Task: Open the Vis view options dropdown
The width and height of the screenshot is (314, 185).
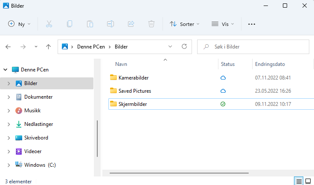Action: [x=223, y=24]
